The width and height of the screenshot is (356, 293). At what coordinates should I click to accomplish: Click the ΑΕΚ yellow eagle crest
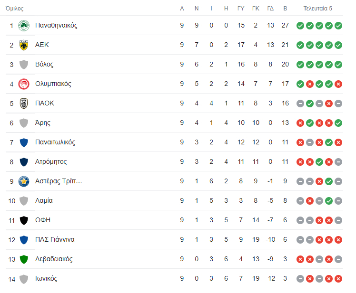(x=24, y=45)
